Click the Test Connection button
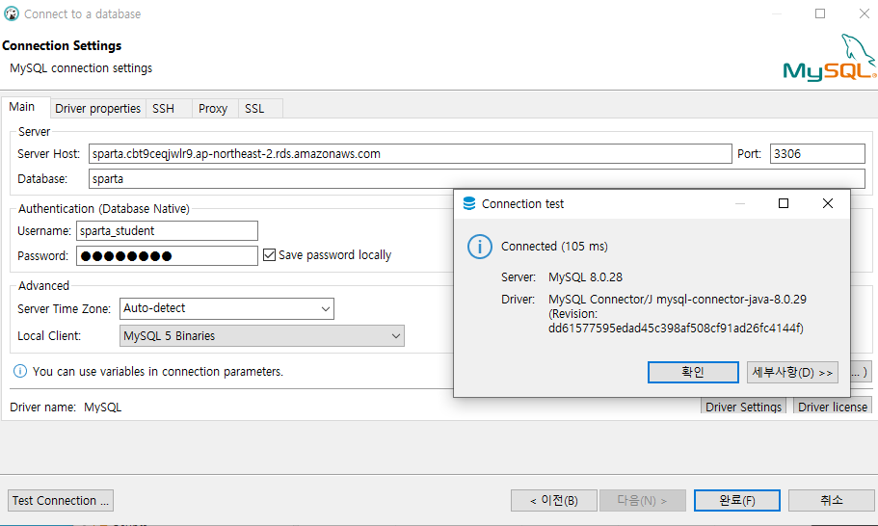This screenshot has height=526, width=878. pos(61,500)
